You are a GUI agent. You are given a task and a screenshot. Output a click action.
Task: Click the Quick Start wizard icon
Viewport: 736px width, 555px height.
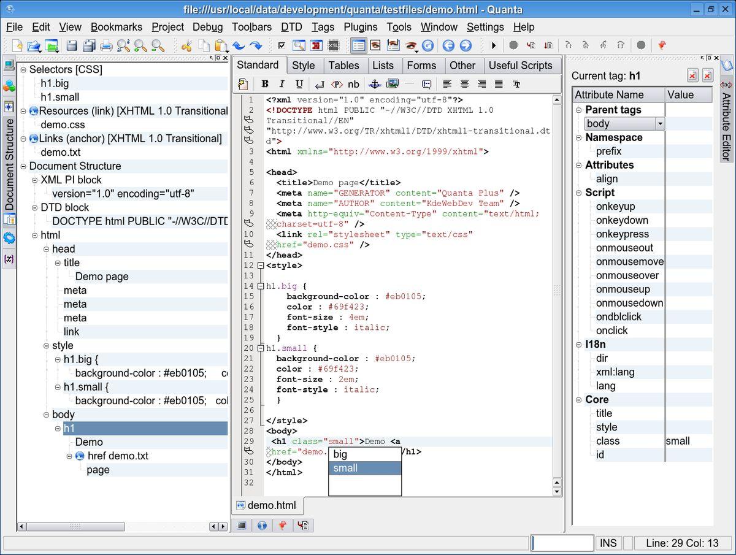(243, 84)
